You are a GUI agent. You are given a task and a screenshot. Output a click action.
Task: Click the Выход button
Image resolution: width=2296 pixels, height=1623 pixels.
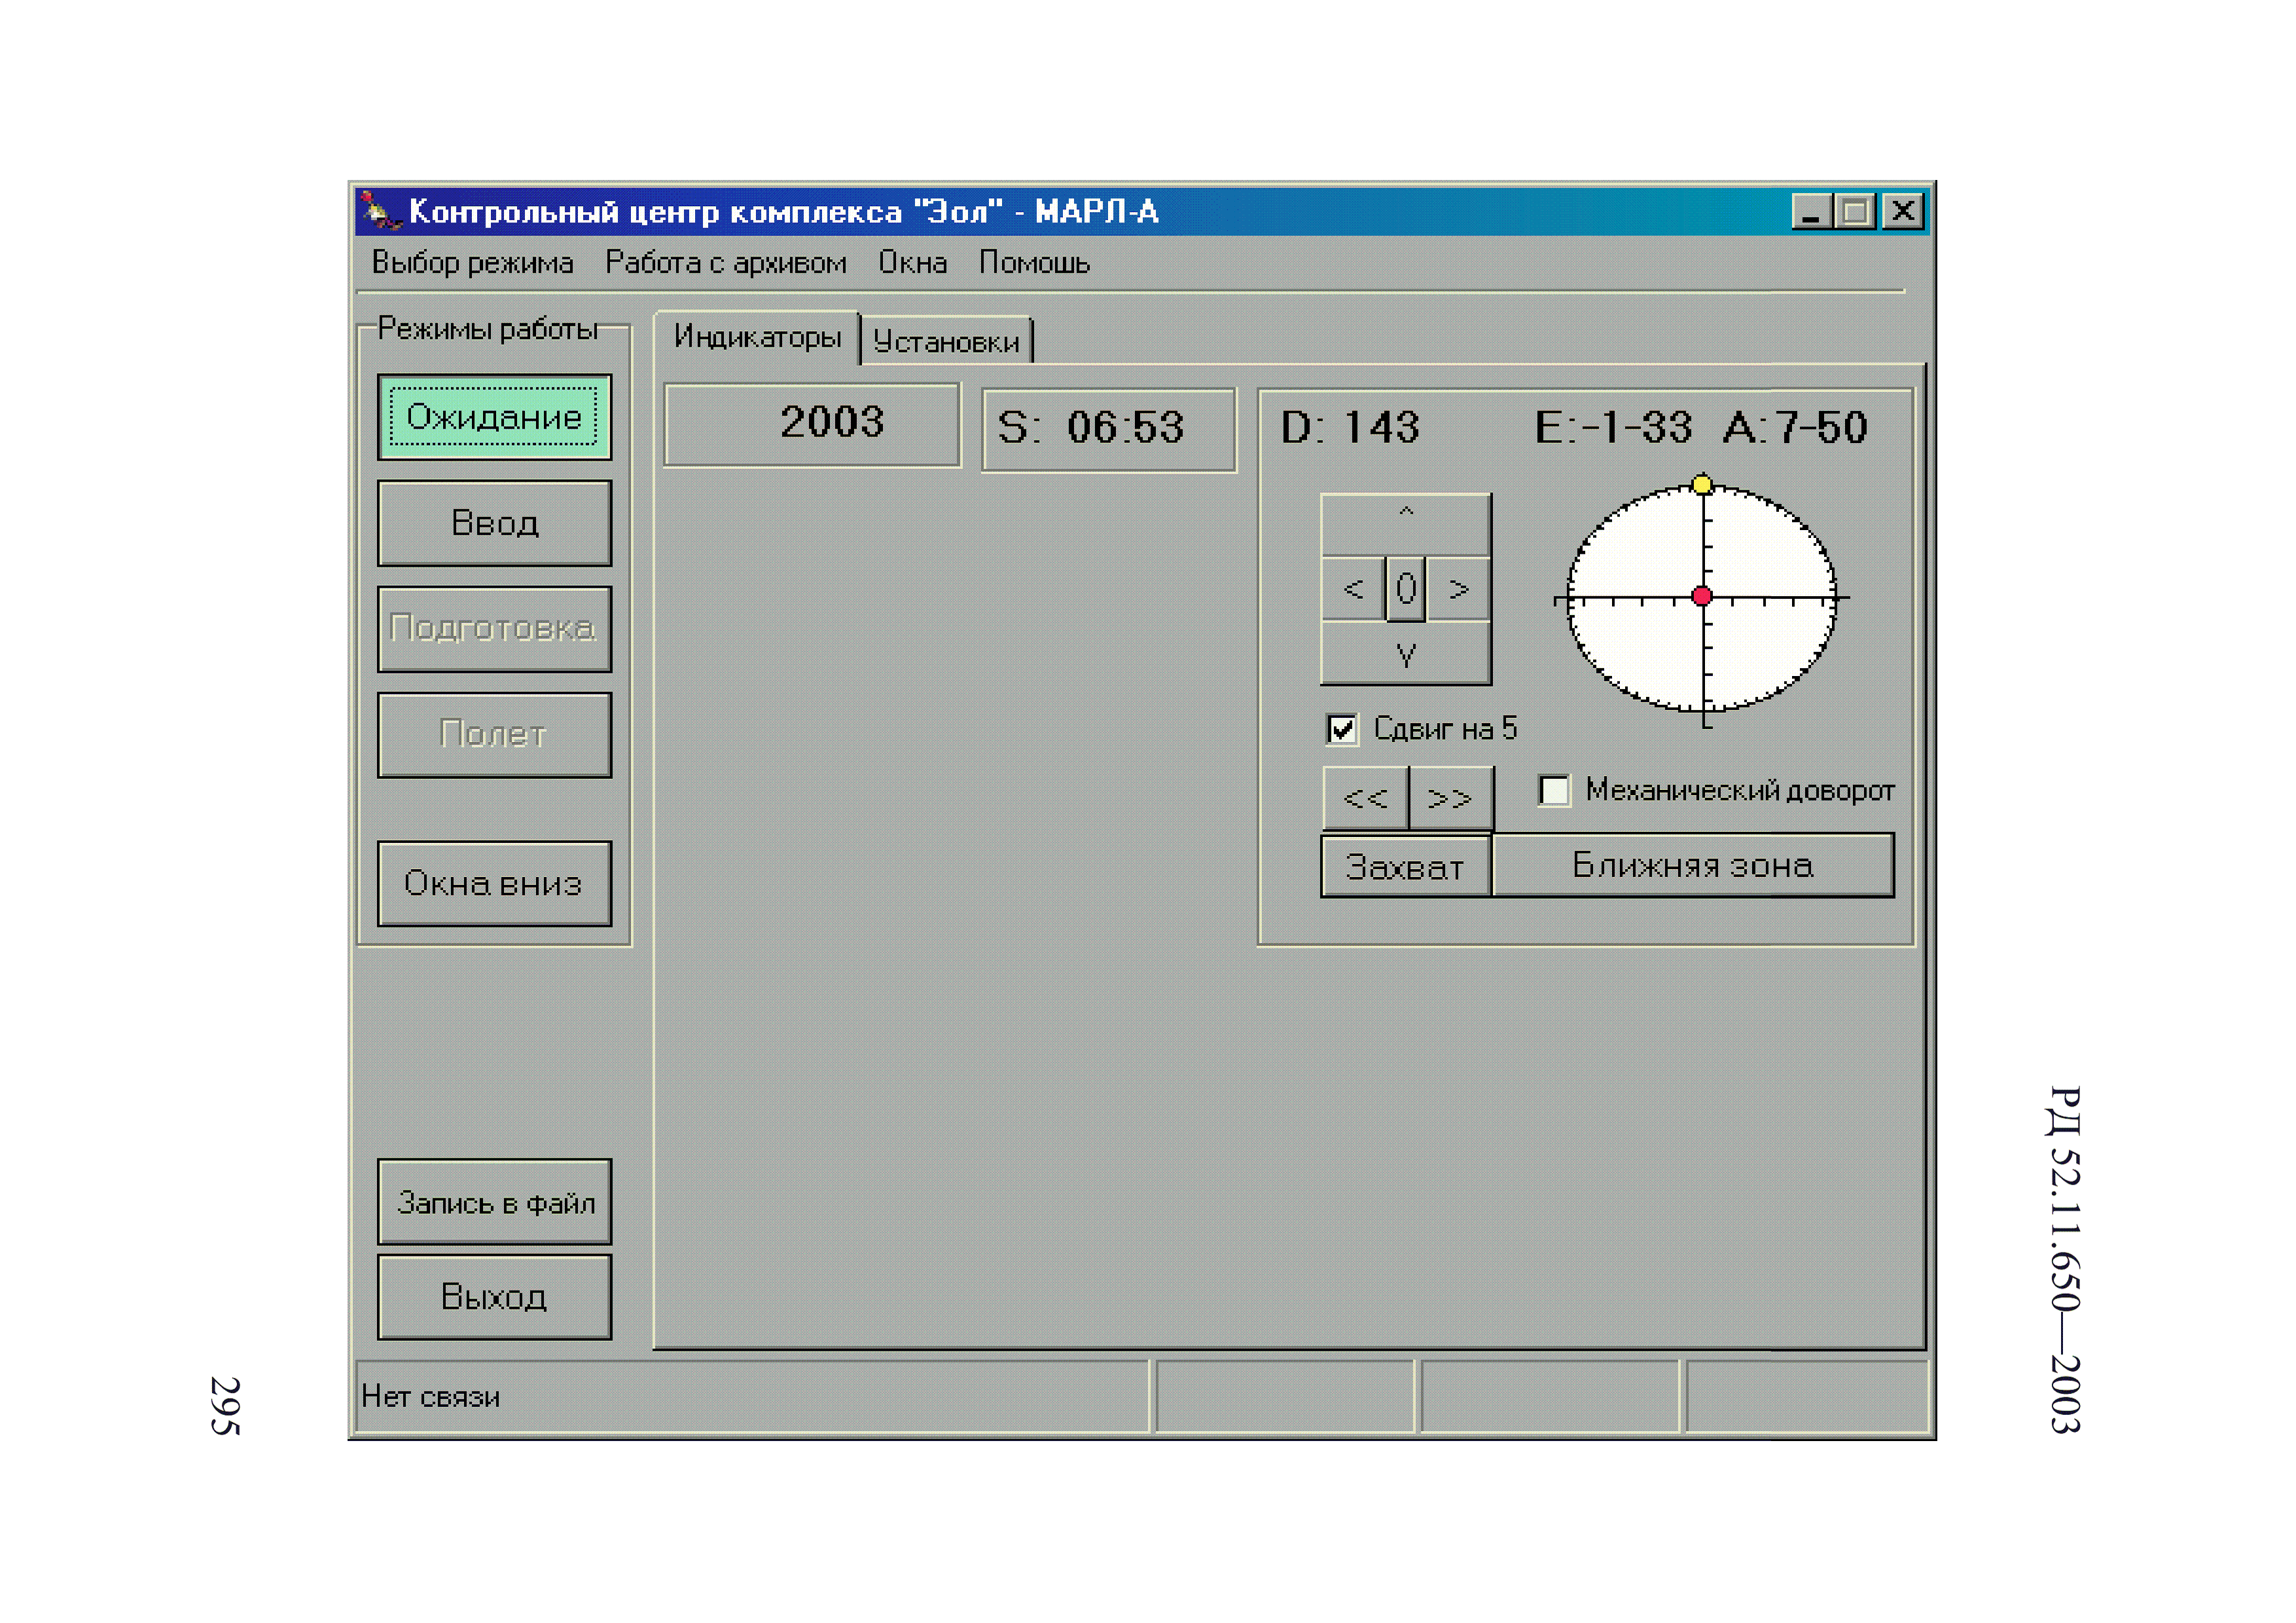tap(494, 1297)
